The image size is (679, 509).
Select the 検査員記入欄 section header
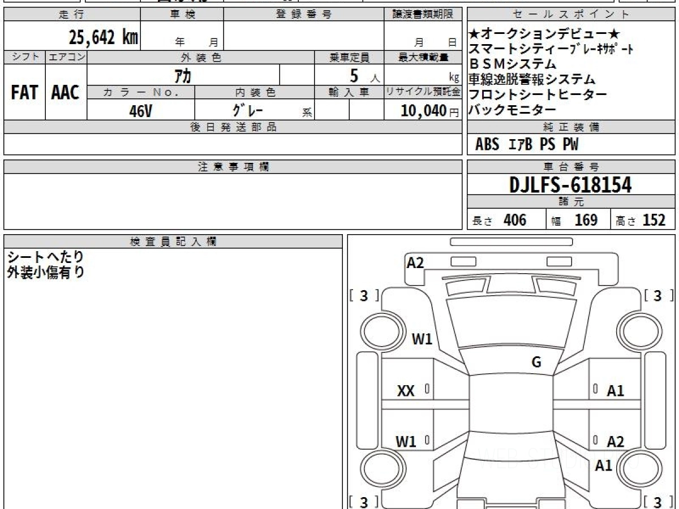pyautogui.click(x=173, y=241)
